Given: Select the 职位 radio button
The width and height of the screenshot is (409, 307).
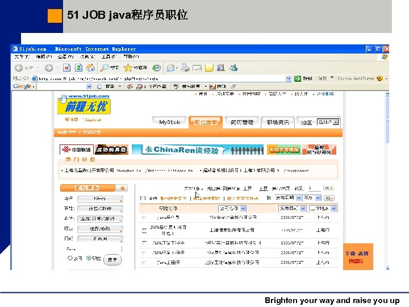Looking at the screenshot, I should click(x=89, y=258).
